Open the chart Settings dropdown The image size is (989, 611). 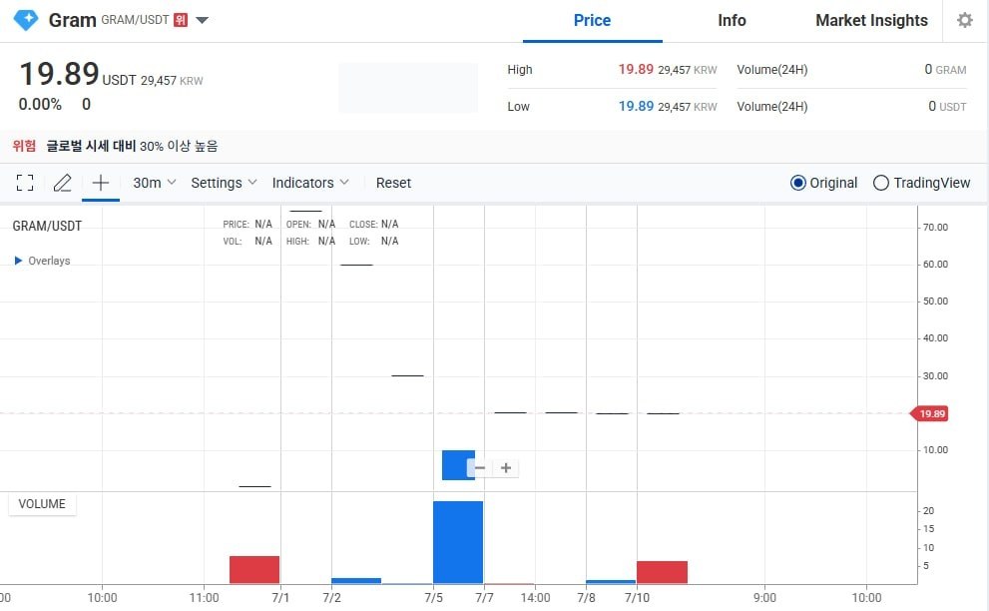224,183
